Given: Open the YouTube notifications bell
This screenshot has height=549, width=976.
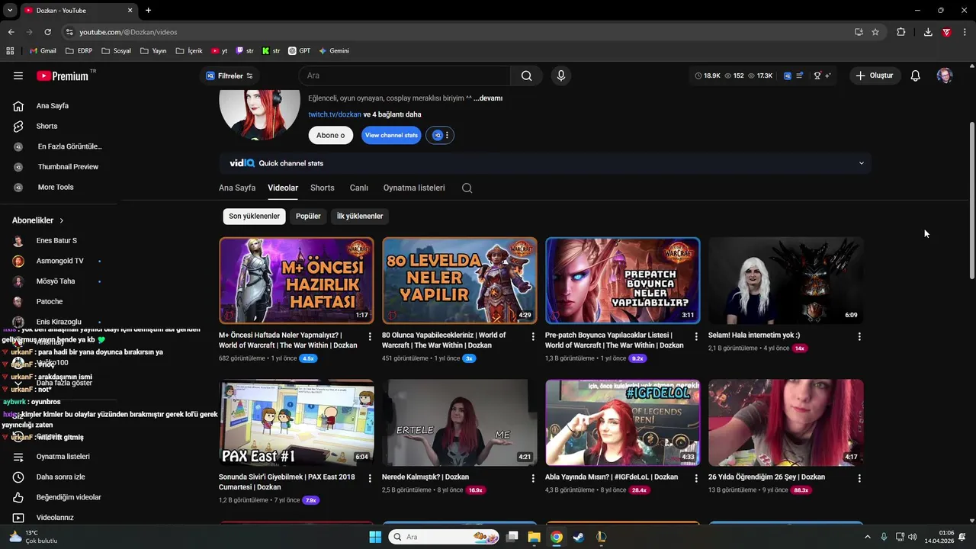Looking at the screenshot, I should [915, 75].
